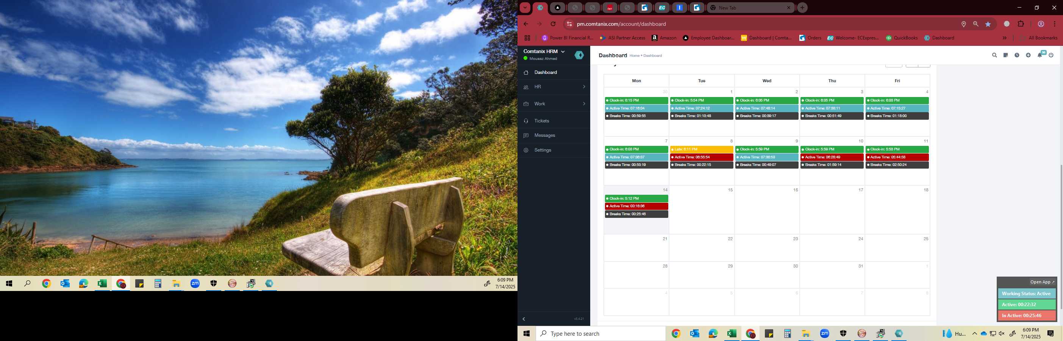
Task: Open the ASI Partner Access bookmark
Action: coord(623,38)
